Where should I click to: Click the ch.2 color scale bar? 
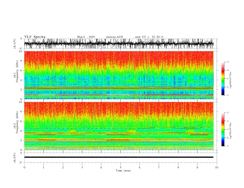223,129
